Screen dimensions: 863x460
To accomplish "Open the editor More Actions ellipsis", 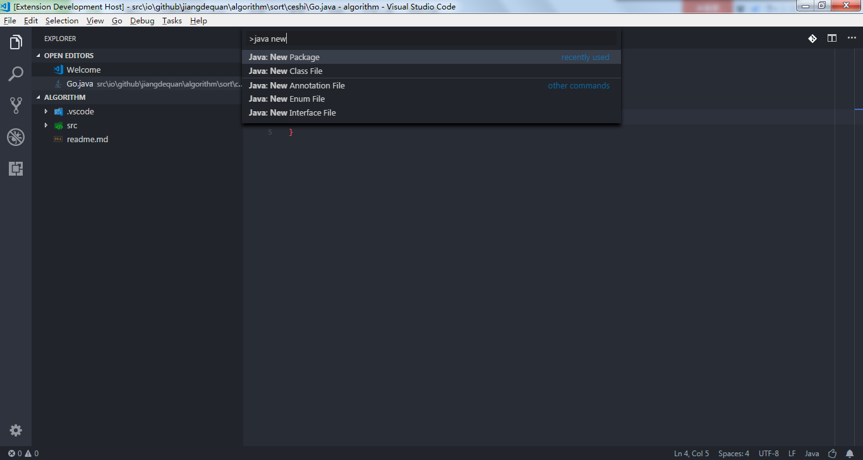I will point(852,39).
